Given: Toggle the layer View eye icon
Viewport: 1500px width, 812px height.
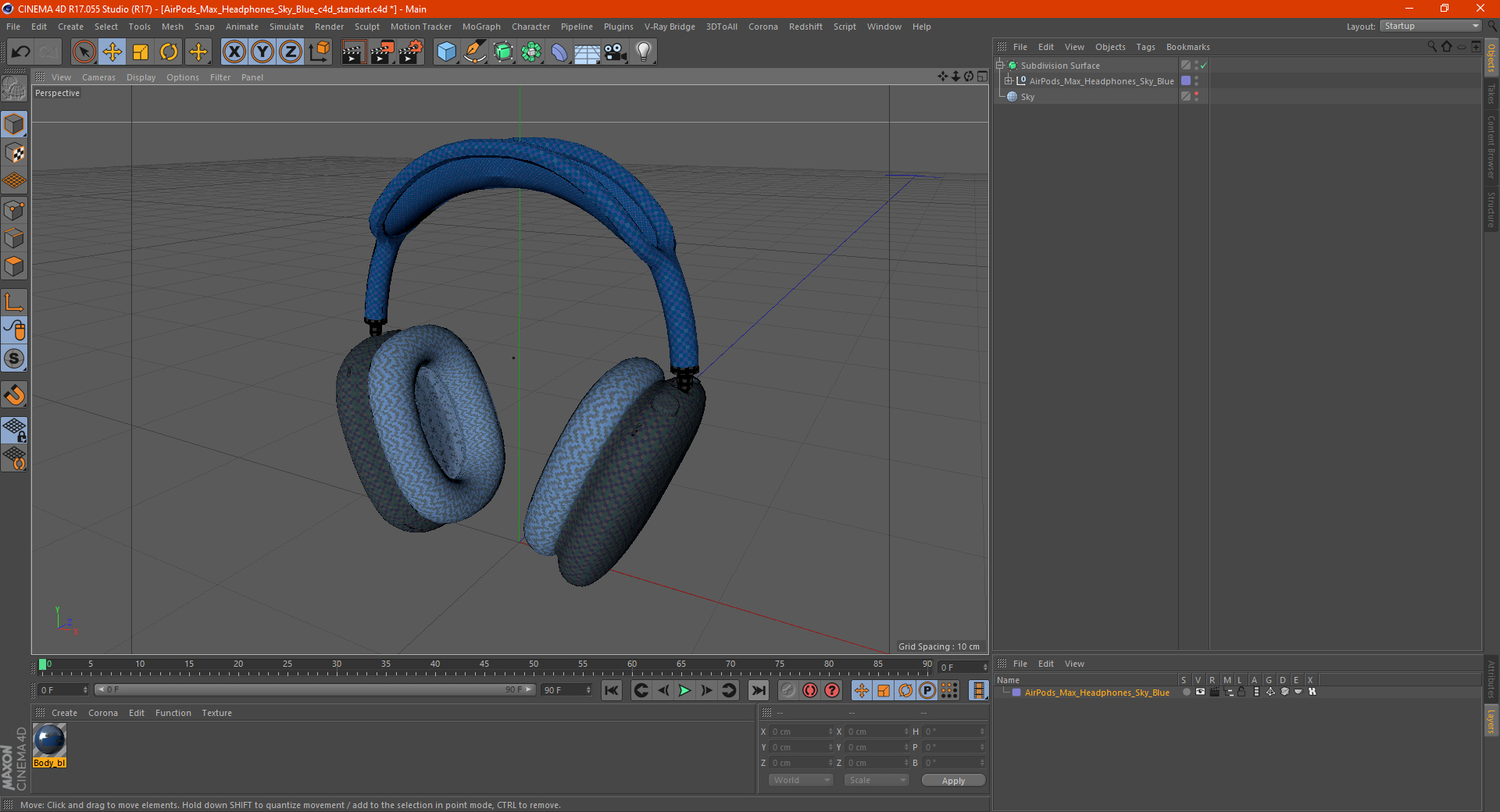Looking at the screenshot, I should click(x=1200, y=692).
